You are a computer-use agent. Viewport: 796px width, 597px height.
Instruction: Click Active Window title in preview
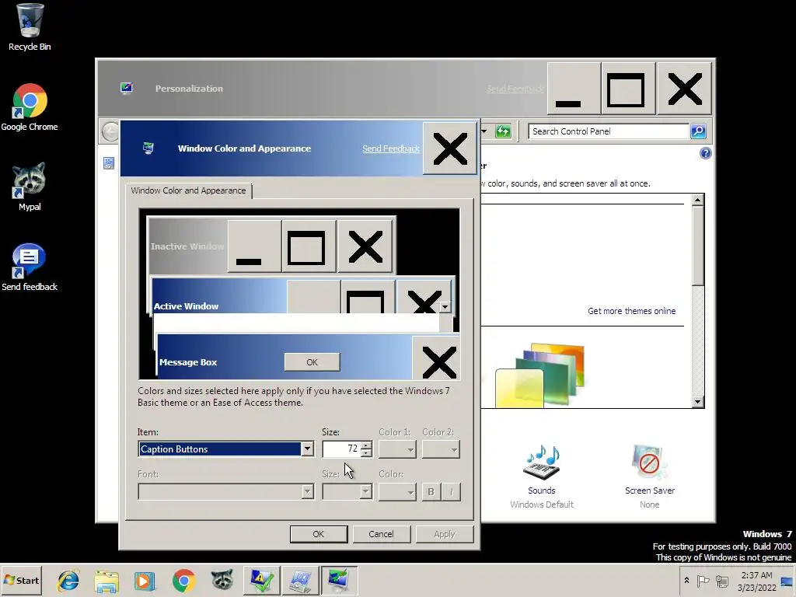(186, 306)
